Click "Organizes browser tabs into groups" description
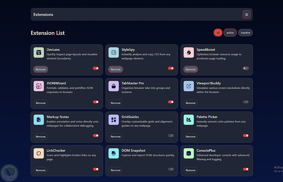 click(146, 90)
